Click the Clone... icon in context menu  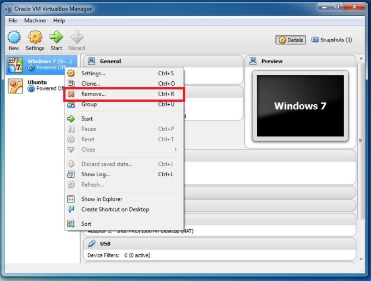[71, 83]
